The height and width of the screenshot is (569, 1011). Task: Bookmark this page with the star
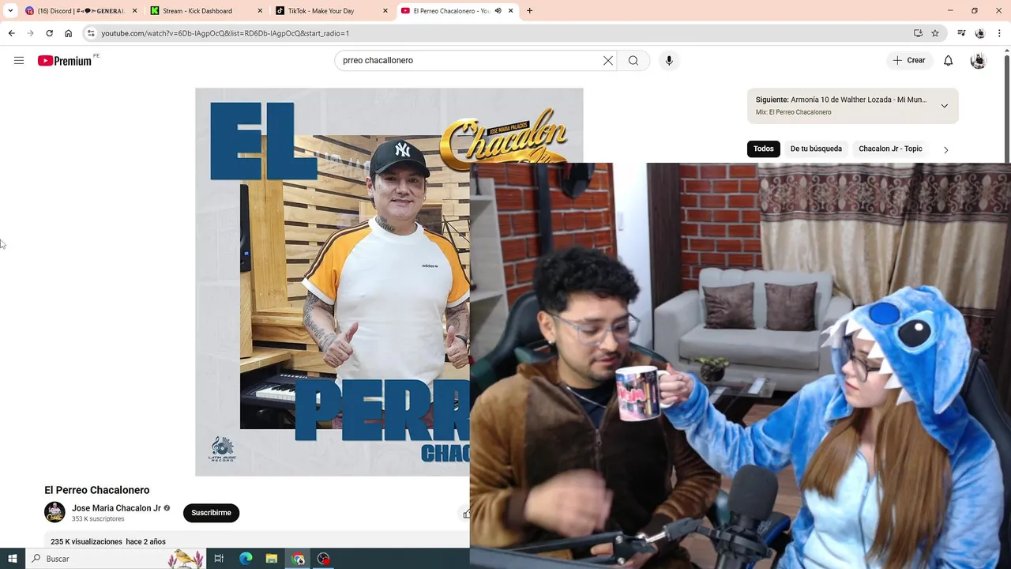935,33
